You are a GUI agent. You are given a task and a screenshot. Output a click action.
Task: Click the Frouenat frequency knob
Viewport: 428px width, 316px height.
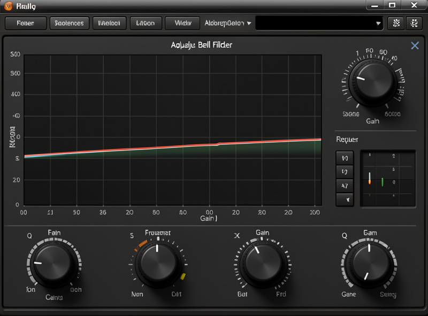158,264
